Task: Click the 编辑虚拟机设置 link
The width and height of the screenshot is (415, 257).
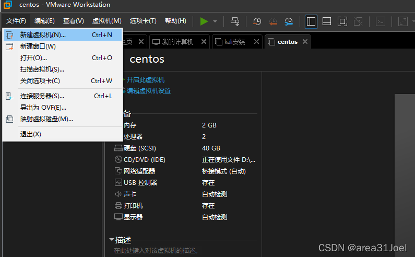Action: coord(148,91)
